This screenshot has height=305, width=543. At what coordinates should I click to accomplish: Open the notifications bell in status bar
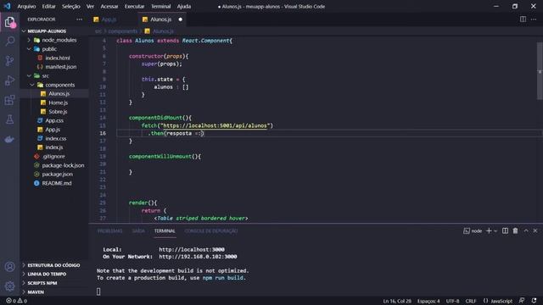534,301
